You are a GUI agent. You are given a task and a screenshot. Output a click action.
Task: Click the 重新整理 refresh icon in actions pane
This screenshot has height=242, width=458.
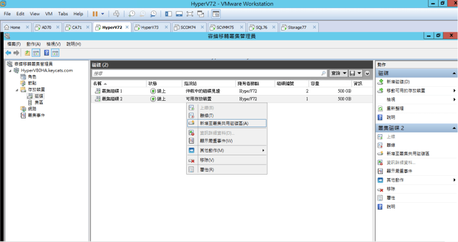[x=380, y=108]
